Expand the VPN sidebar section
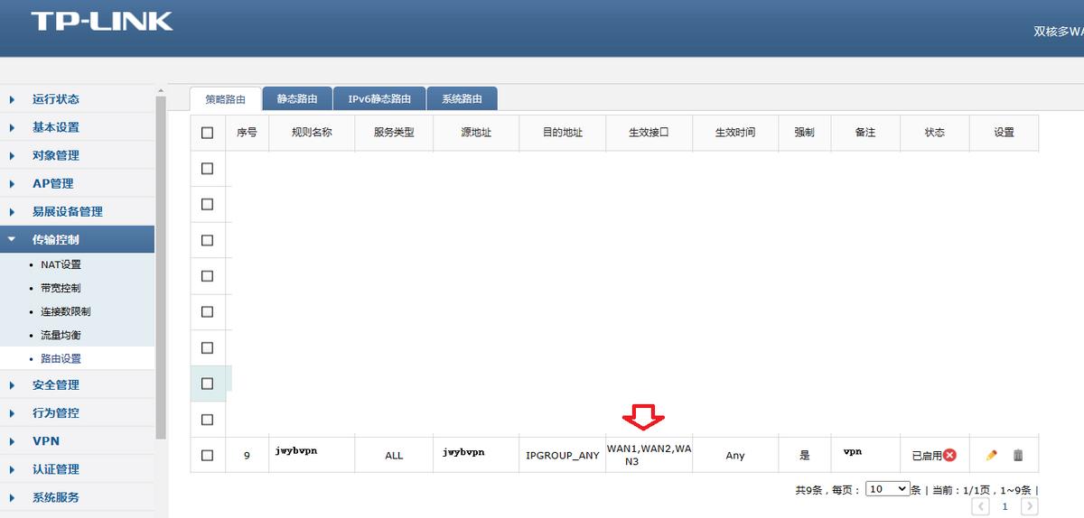Viewport: 1084px width, 518px height. coord(77,441)
